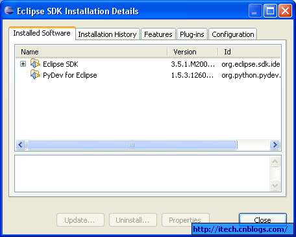Screen dimensions: 296x237
Task: Click the Properties button
Action: [x=186, y=220]
